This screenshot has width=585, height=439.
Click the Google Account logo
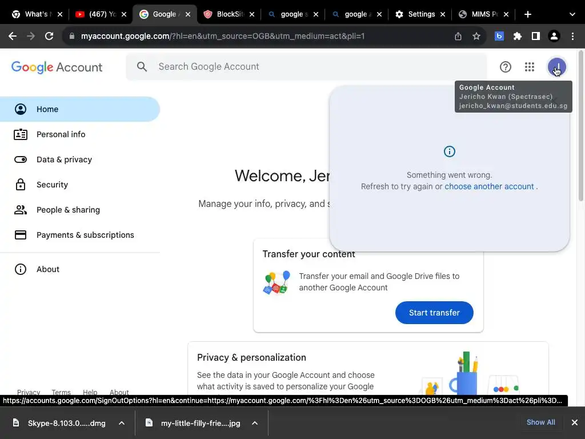pos(57,67)
